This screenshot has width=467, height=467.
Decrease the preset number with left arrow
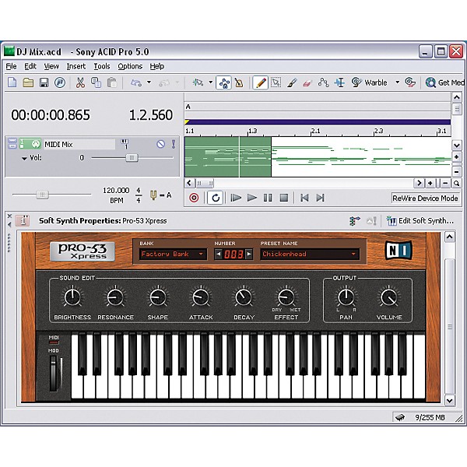218,254
